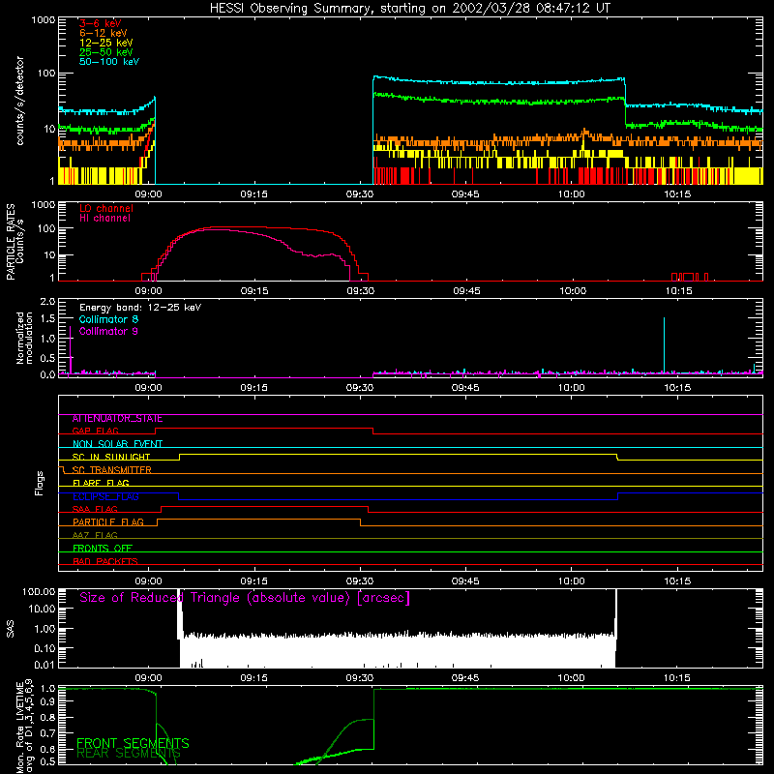
Task: Click the 100.00 y-axis value on SAS plot
Action: pos(39,591)
